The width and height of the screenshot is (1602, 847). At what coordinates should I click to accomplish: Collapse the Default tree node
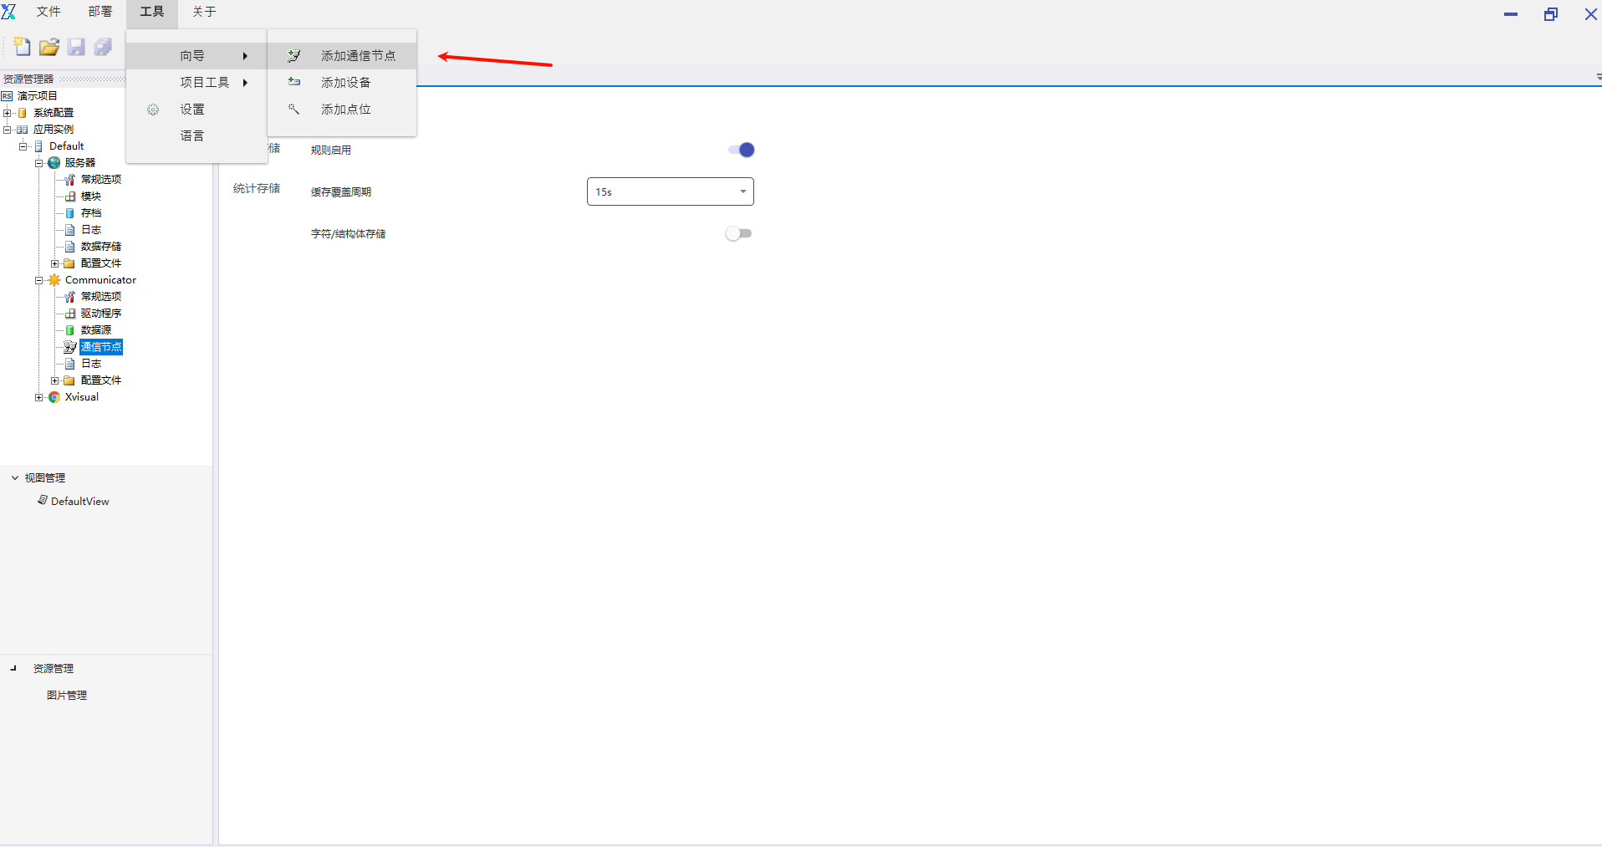click(x=23, y=146)
